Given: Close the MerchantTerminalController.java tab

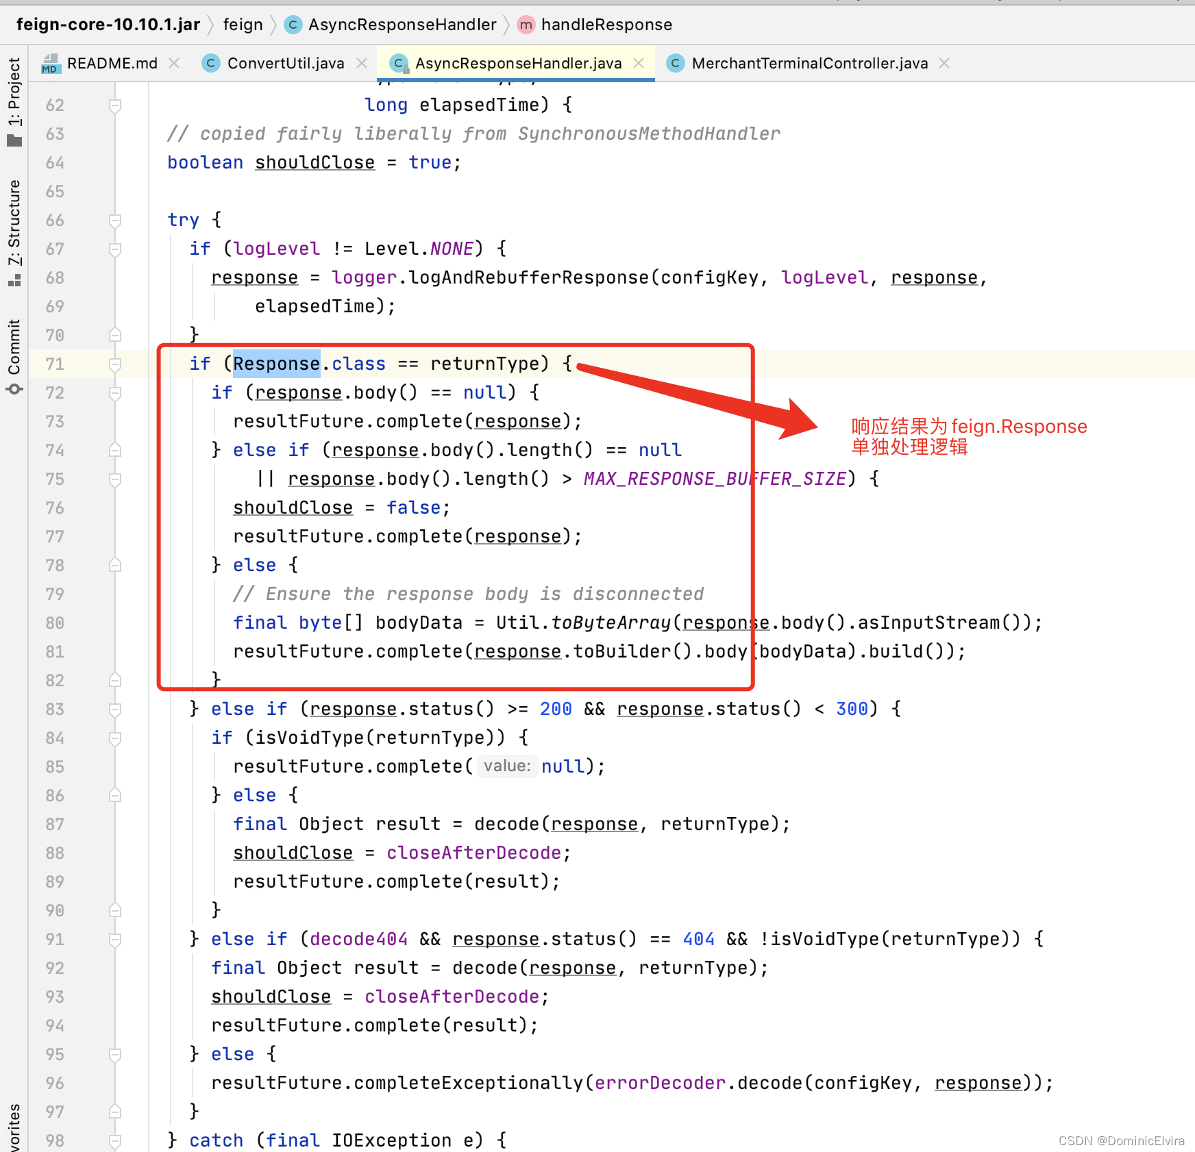Looking at the screenshot, I should 944,63.
